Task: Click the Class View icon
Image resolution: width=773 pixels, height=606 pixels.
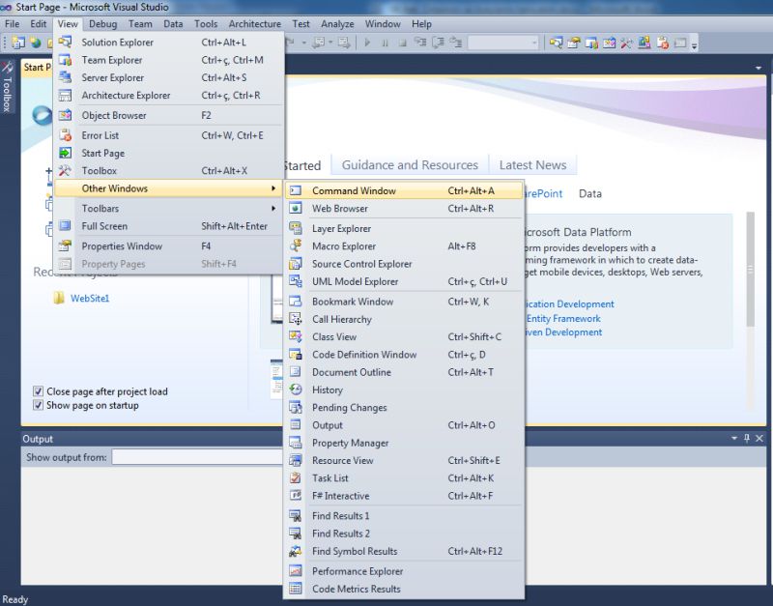Action: [x=296, y=336]
